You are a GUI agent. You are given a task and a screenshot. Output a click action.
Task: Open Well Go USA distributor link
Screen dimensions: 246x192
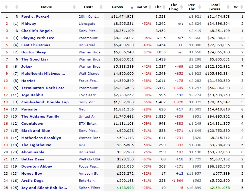[x=89, y=159]
